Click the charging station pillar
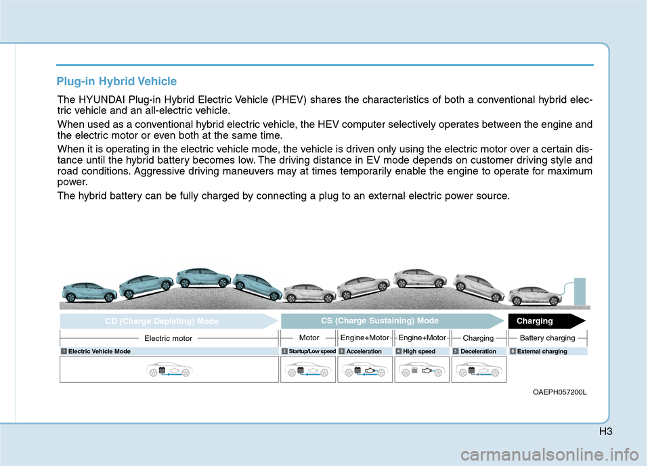 point(580,292)
